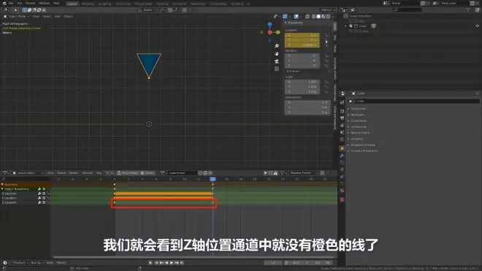Open the Render menu
The width and height of the screenshot is (482, 271).
(x=31, y=3)
